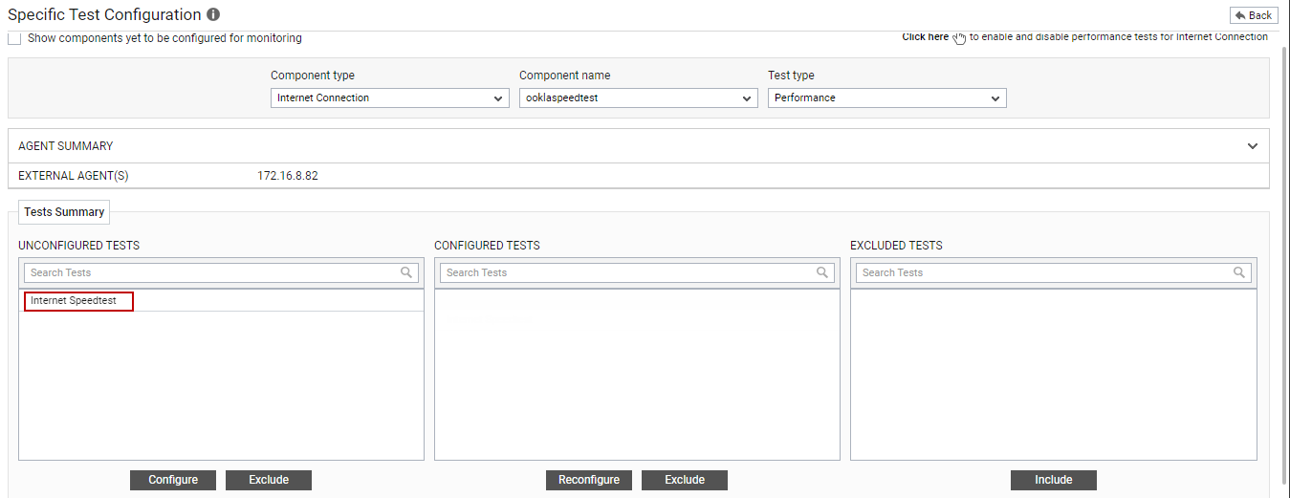
Task: Click the external agent IP 172.16.8.82
Action: tap(288, 176)
